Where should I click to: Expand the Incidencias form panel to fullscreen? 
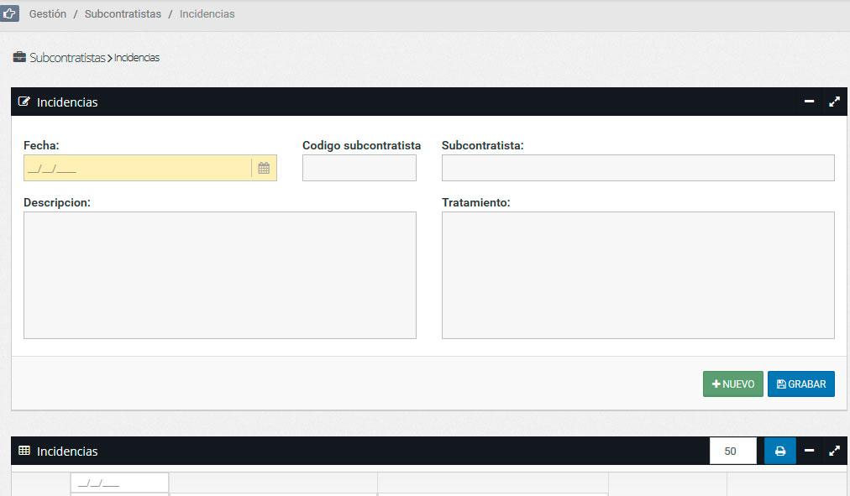coord(834,102)
